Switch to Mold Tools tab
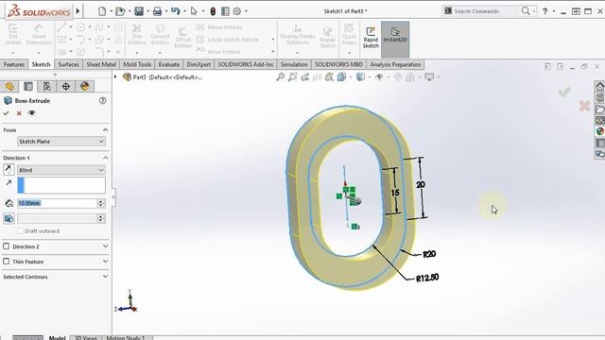This screenshot has width=605, height=340. [137, 64]
